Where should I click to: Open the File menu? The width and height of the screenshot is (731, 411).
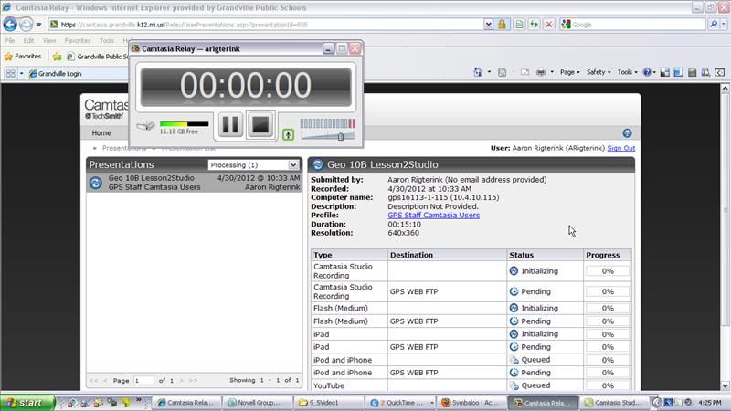[10, 41]
